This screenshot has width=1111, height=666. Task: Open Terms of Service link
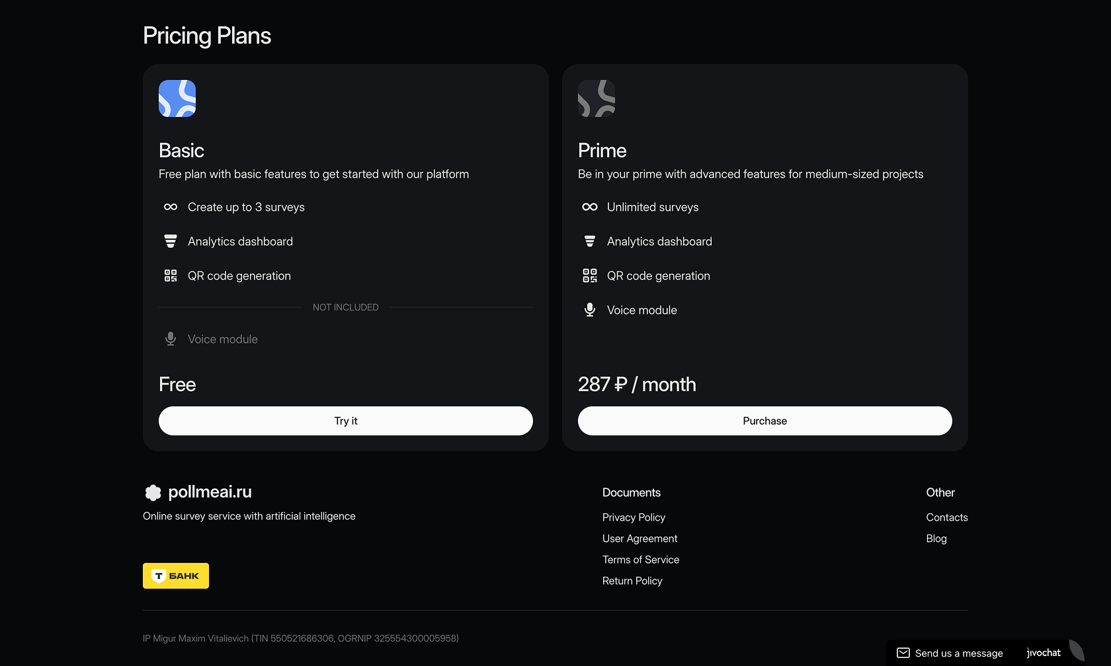tap(641, 560)
